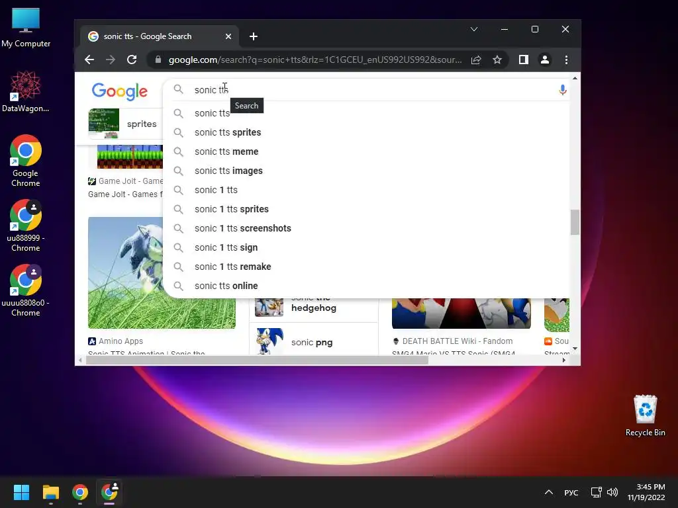Click magnifier icon inside search box
678x508 pixels.
pyautogui.click(x=178, y=89)
